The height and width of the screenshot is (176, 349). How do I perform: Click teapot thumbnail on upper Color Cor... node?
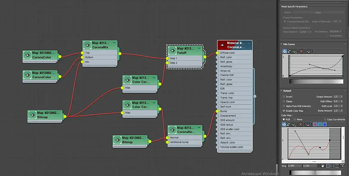(127, 80)
